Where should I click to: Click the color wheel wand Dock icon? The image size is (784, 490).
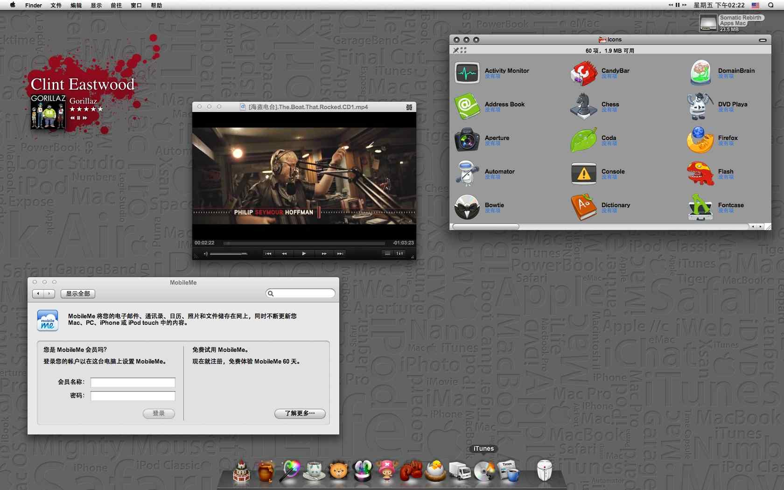(x=290, y=470)
